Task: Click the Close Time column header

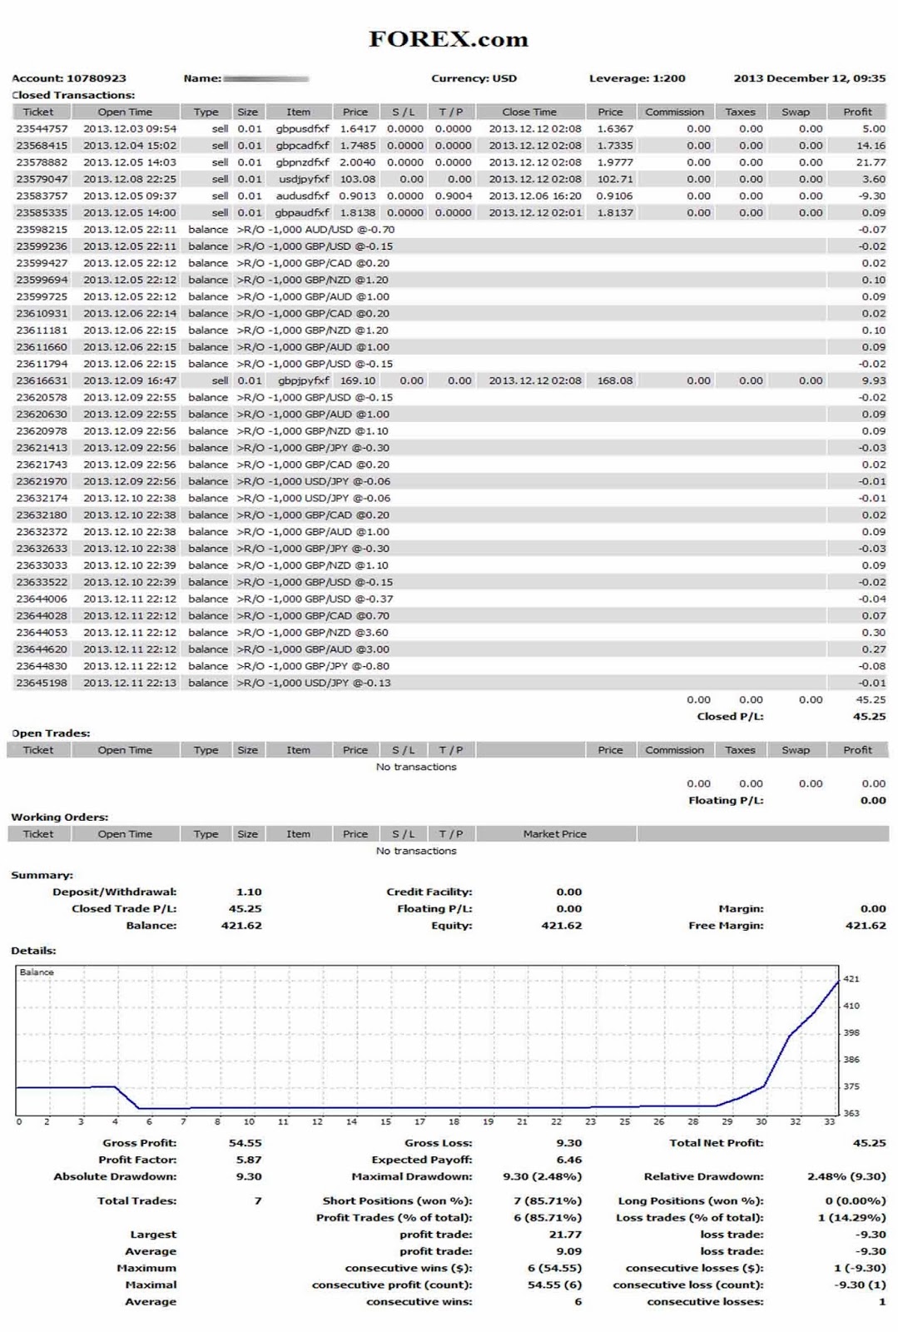Action: pos(529,112)
